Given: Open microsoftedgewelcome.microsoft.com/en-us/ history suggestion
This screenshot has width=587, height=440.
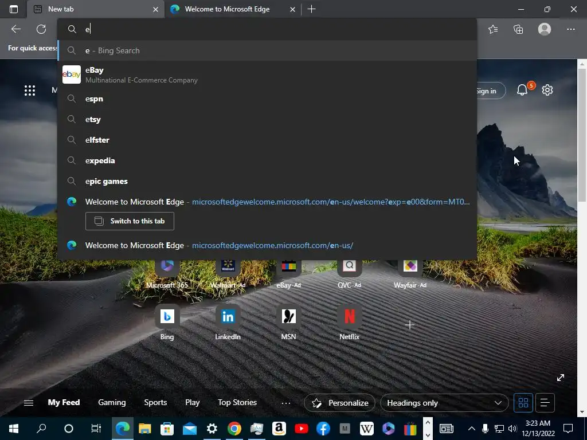Looking at the screenshot, I should [267, 245].
